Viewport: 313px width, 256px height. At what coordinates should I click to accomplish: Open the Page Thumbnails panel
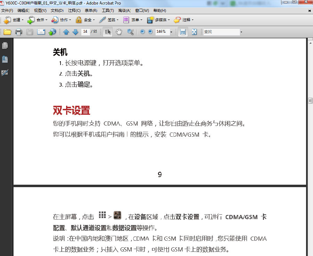click(x=5, y=45)
